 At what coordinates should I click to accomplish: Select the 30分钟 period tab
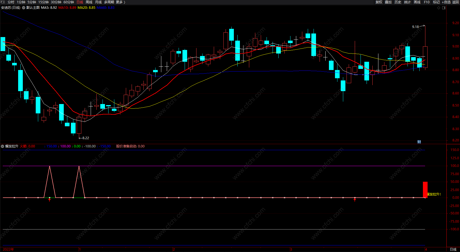click(x=56, y=2)
